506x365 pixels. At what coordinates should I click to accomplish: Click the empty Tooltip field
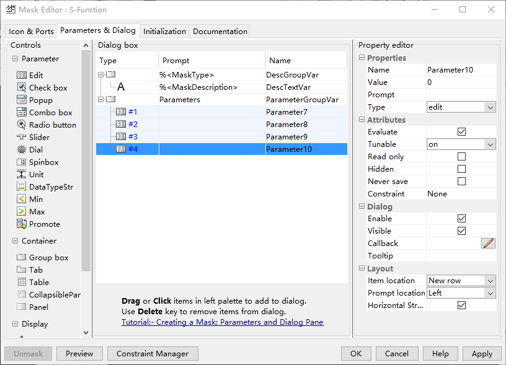coord(461,256)
